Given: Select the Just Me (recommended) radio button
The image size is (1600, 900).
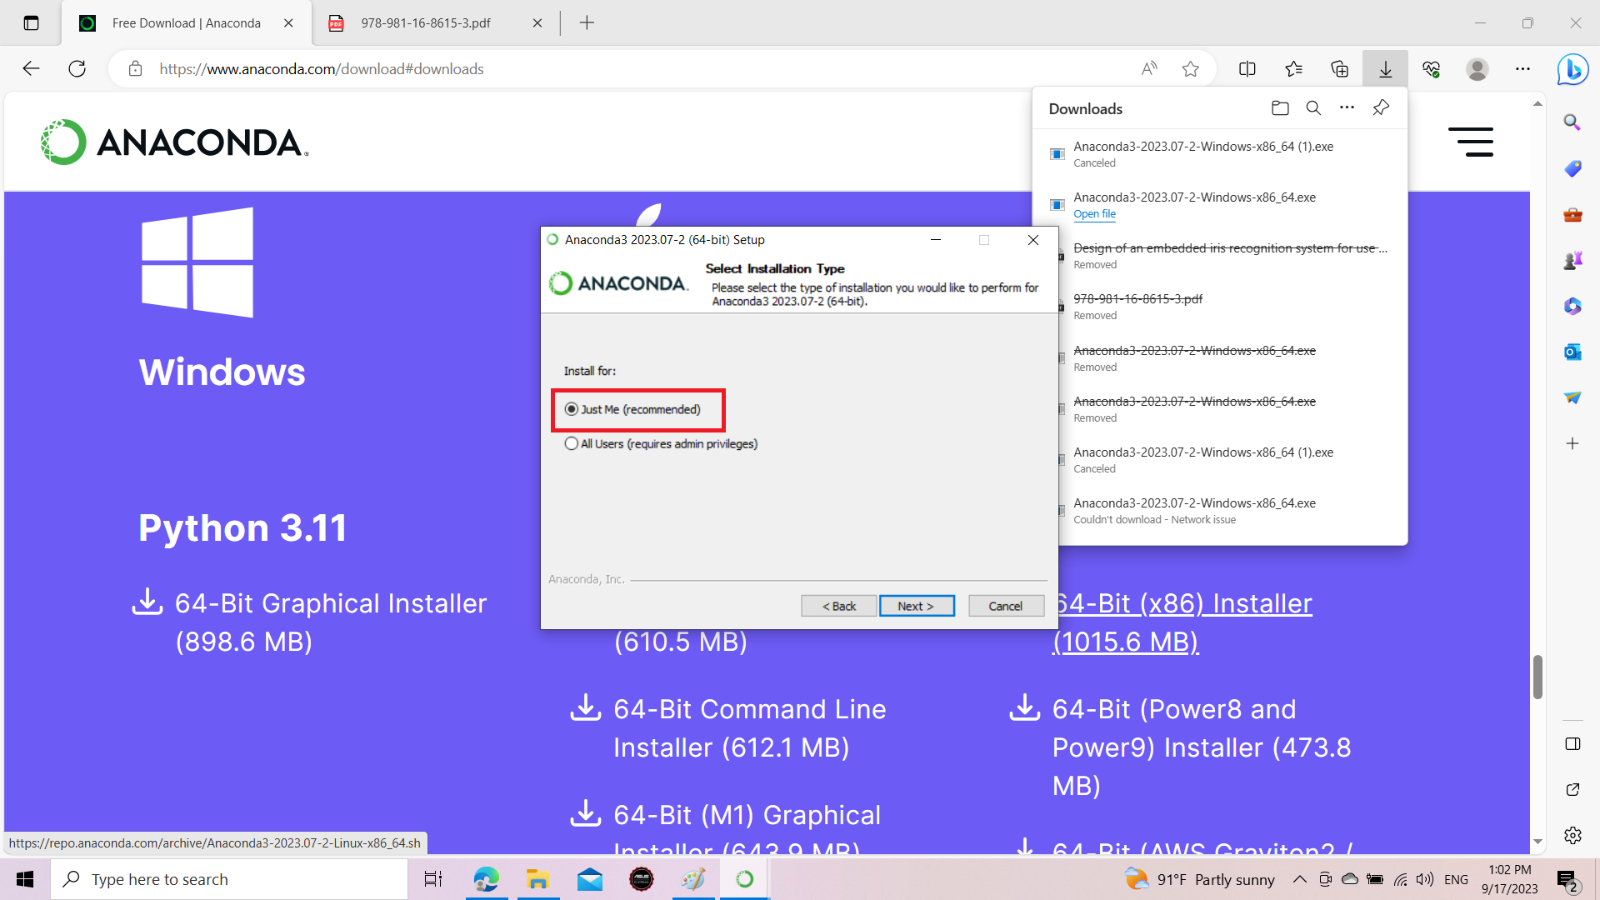Looking at the screenshot, I should click(572, 409).
